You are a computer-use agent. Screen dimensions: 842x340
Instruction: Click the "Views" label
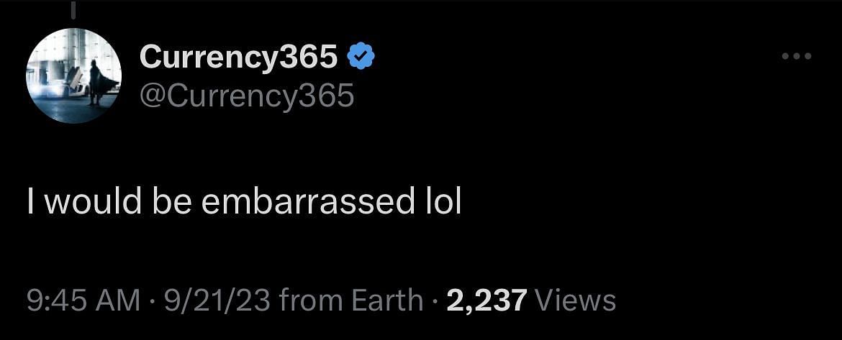click(x=575, y=300)
